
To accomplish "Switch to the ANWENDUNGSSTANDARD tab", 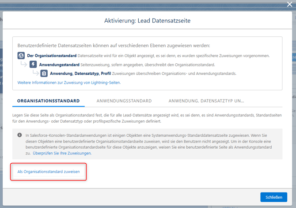I will click(x=124, y=101).
